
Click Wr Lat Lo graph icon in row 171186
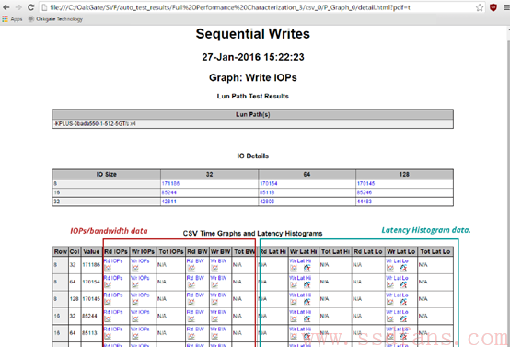[x=390, y=268]
